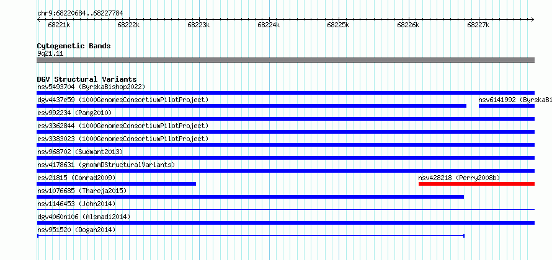
Task: Select the nsv968702 blue bar
Action: click(x=285, y=158)
